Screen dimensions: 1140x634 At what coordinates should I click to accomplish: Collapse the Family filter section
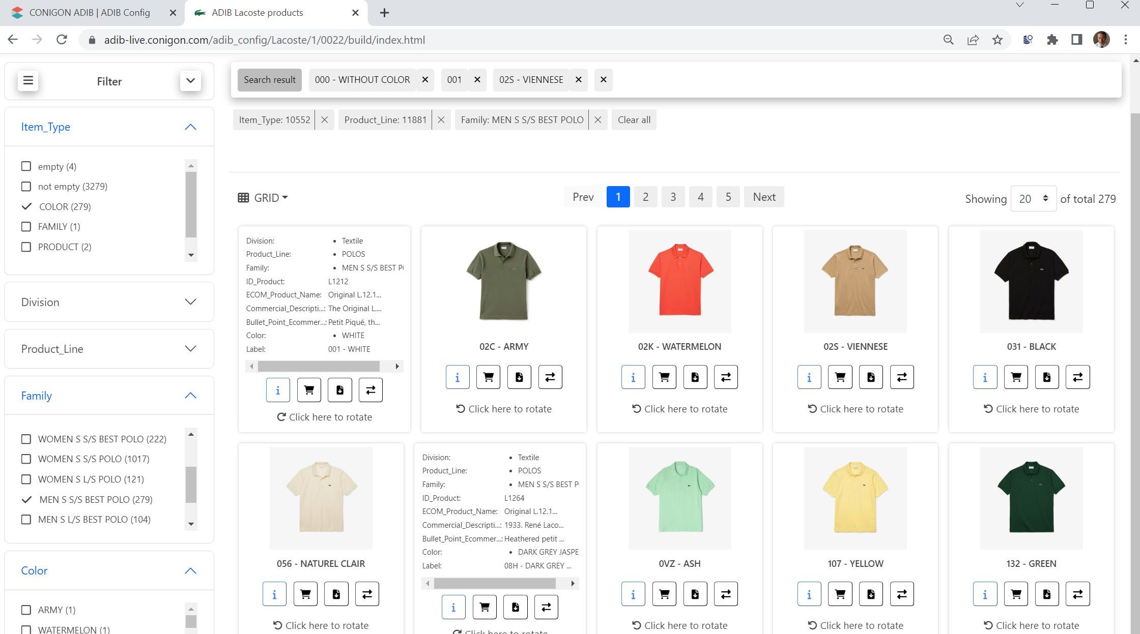[190, 396]
